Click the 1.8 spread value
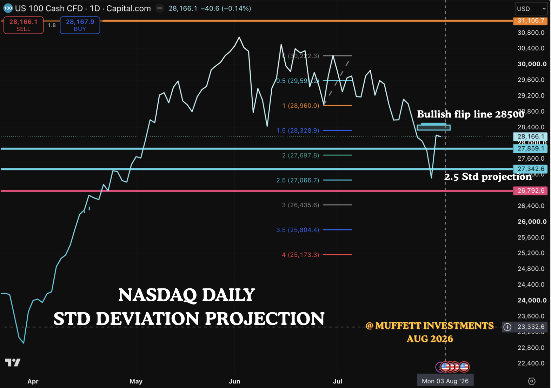Image resolution: width=551 pixels, height=388 pixels. click(52, 25)
